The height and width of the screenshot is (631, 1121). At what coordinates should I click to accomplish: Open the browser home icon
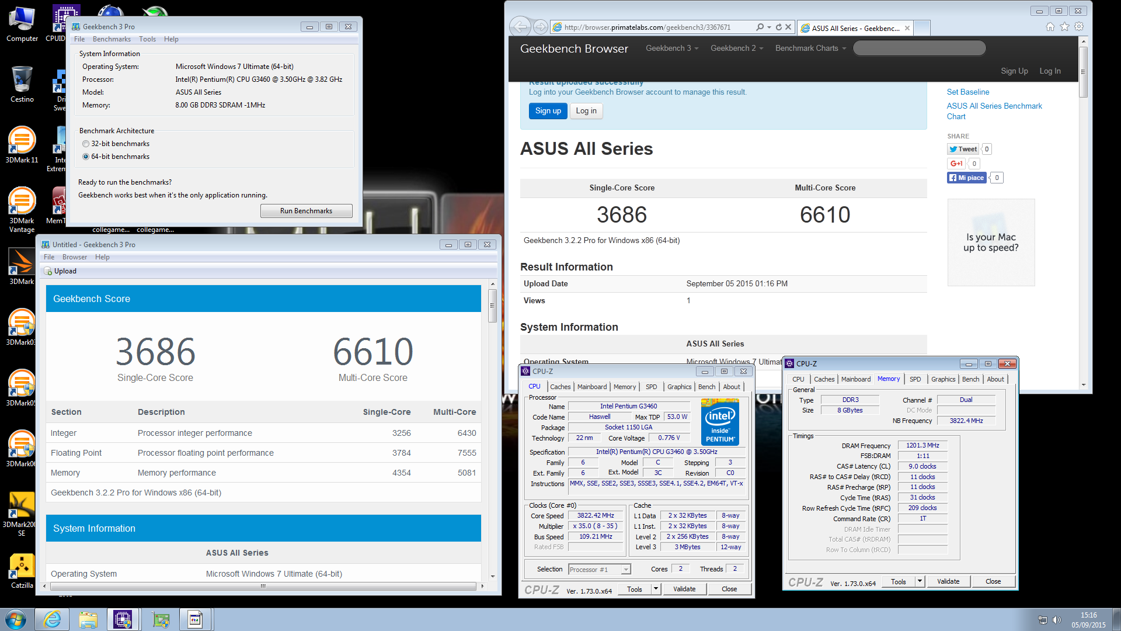pos(1050,26)
